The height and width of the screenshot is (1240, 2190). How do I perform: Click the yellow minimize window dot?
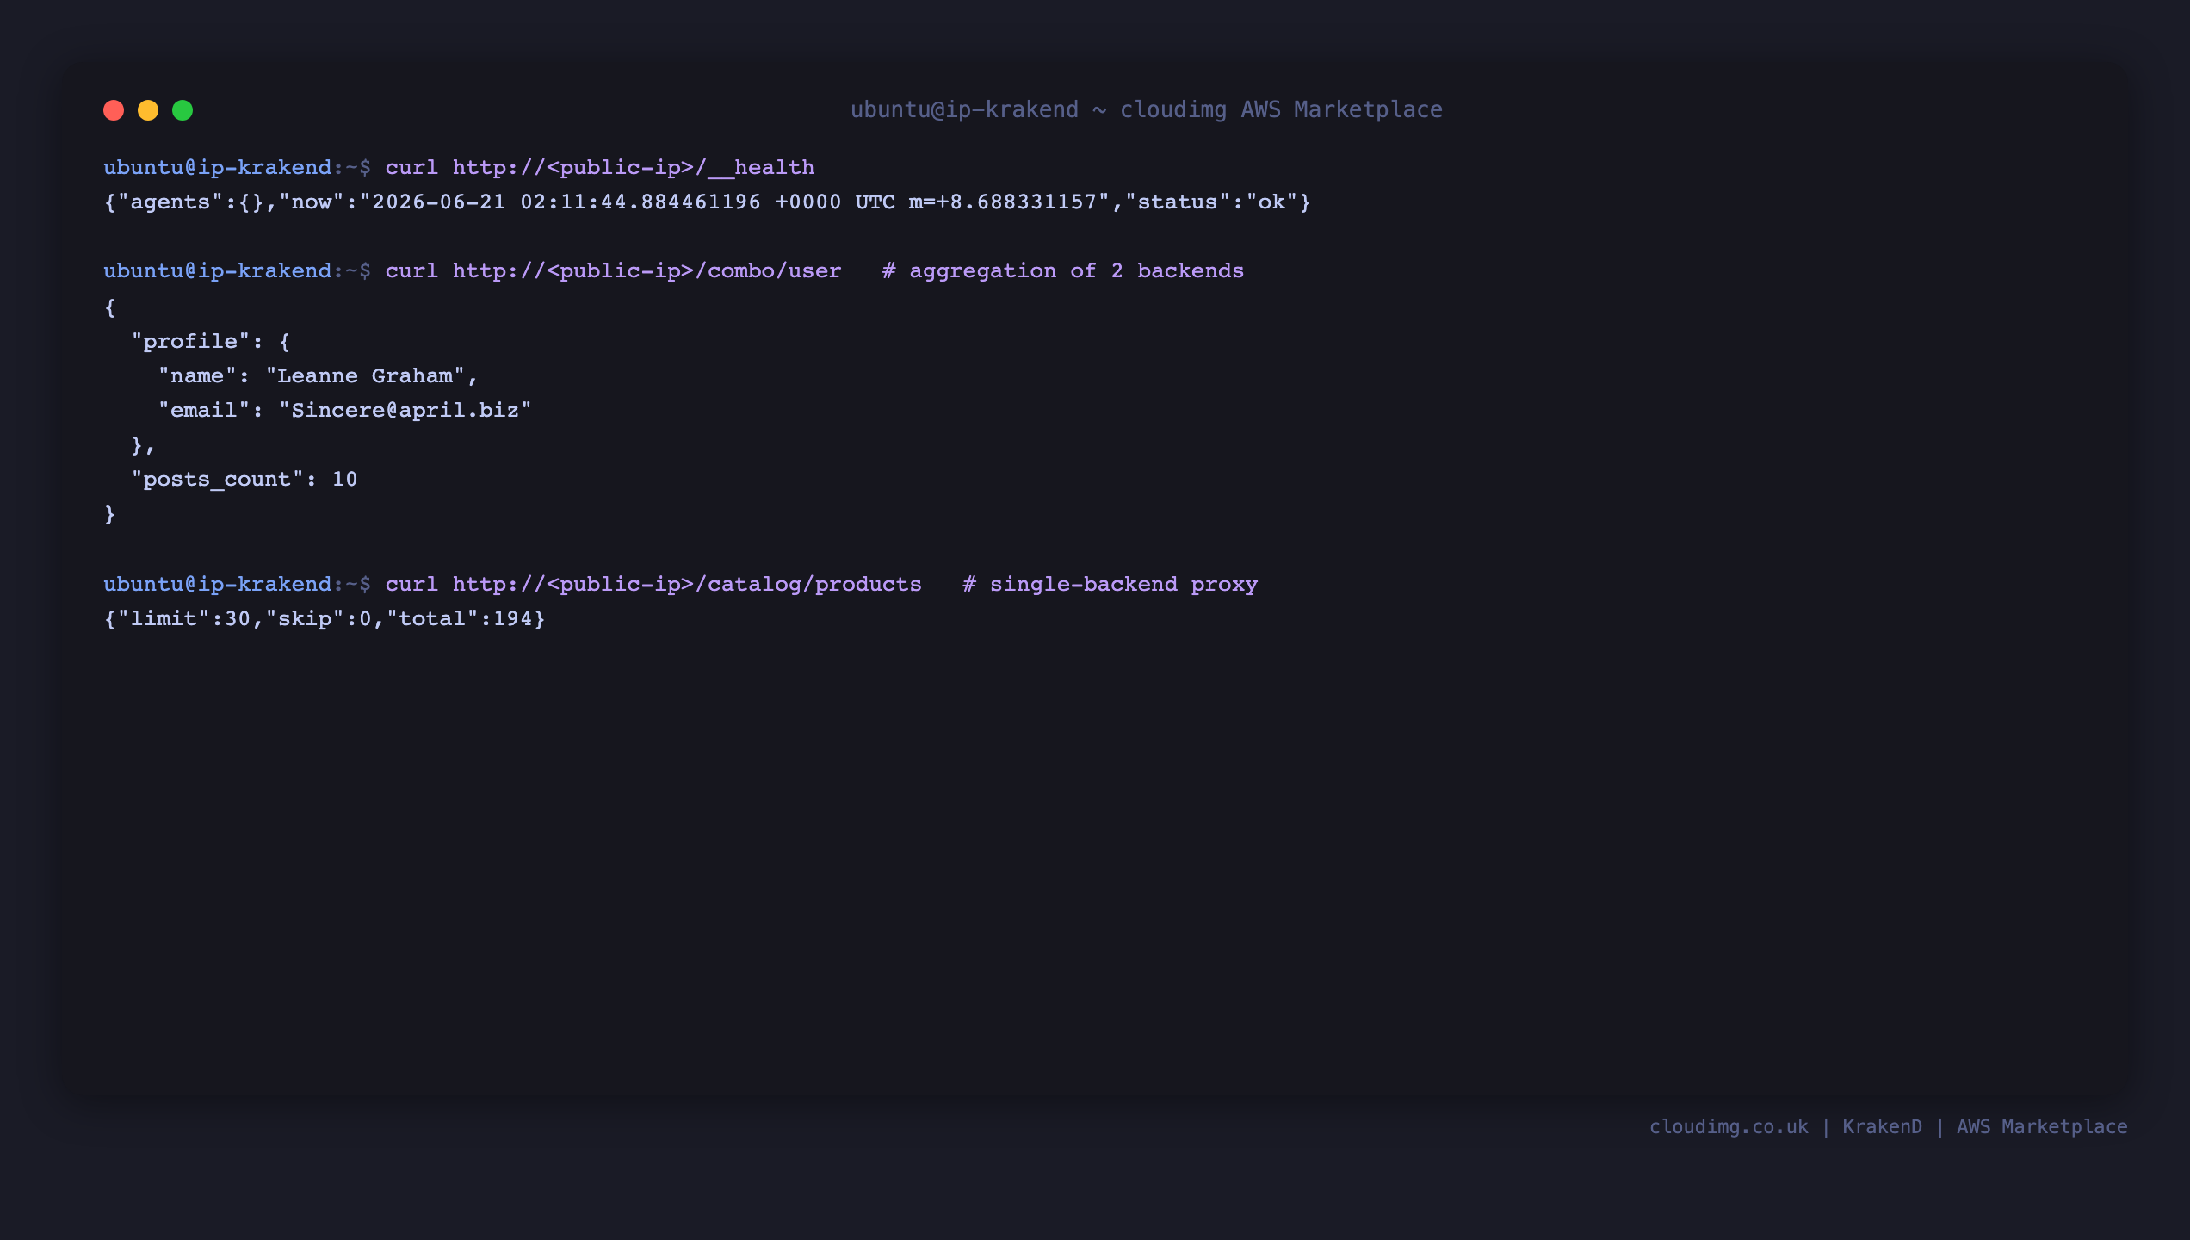point(148,110)
